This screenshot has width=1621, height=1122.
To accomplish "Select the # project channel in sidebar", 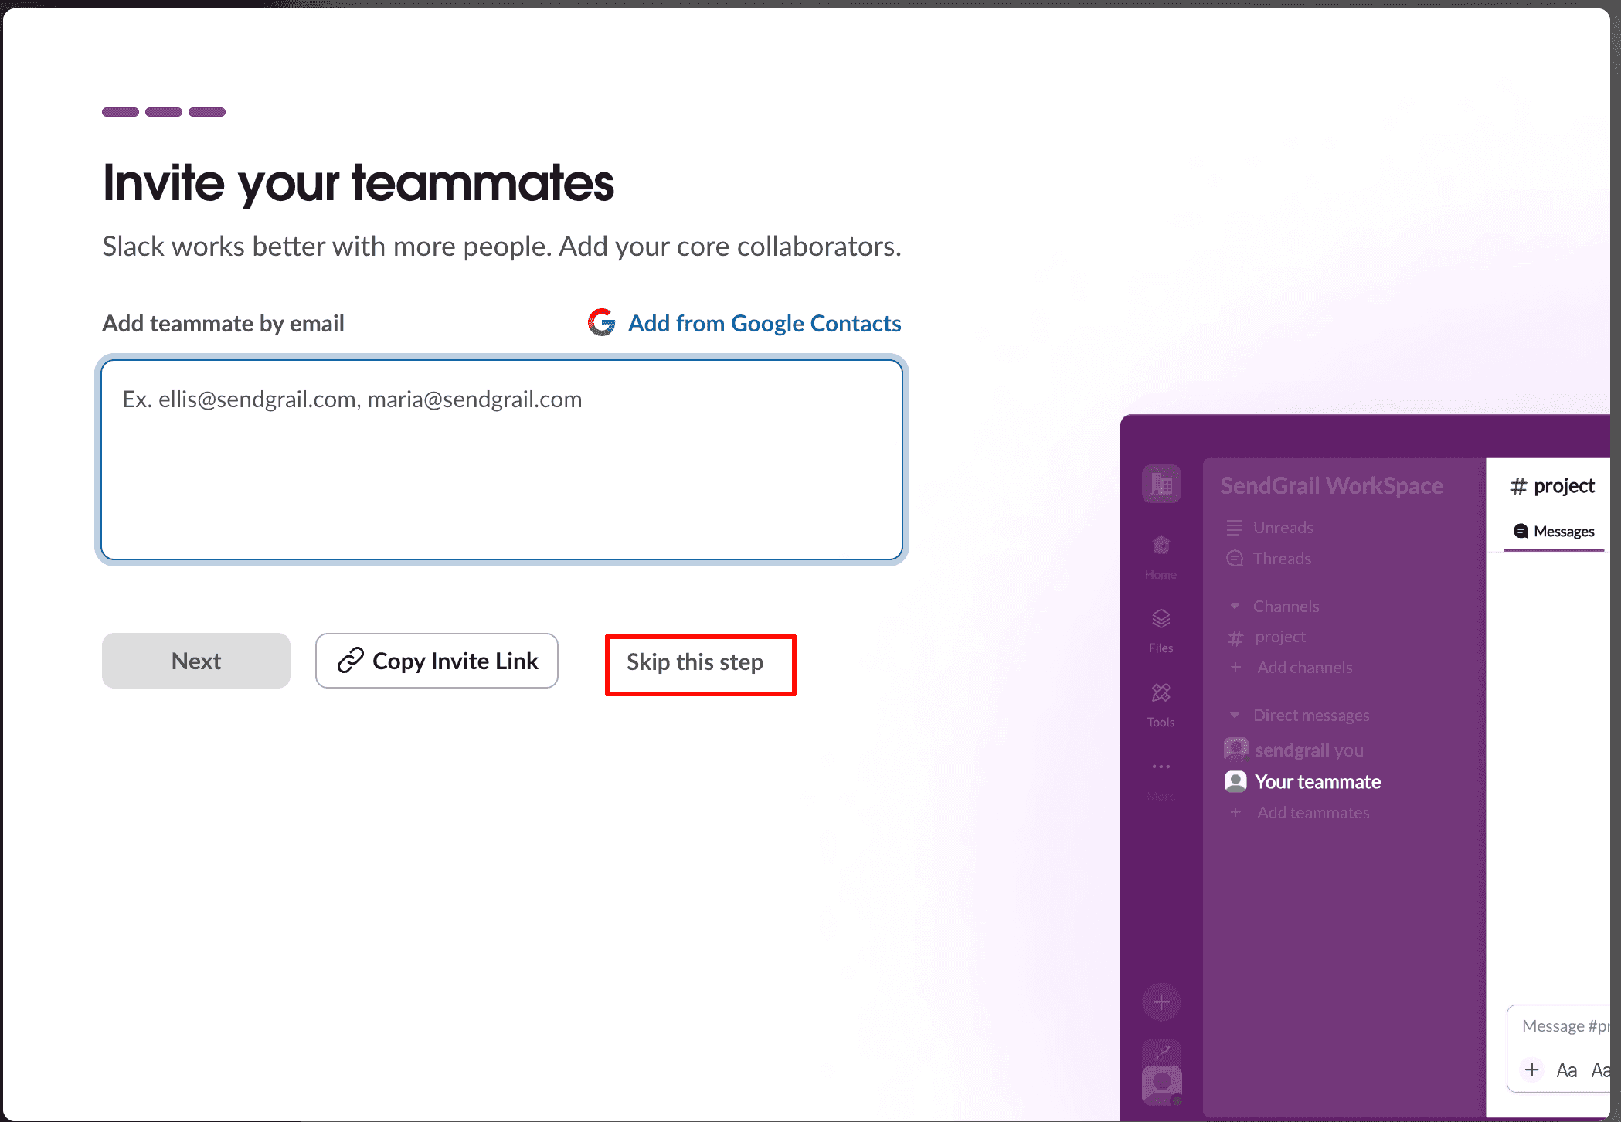I will click(x=1267, y=637).
